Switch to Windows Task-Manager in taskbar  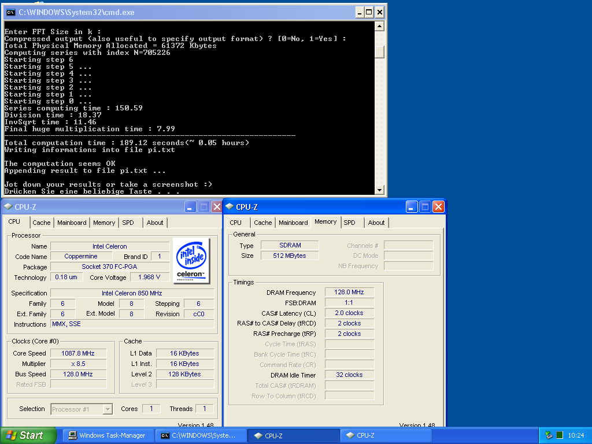108,435
